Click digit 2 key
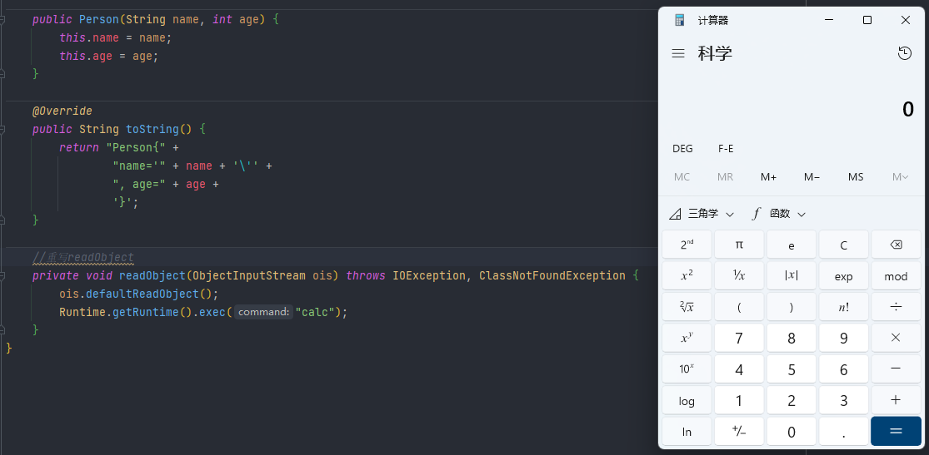Screen dimensions: 929x455 pyautogui.click(x=791, y=401)
